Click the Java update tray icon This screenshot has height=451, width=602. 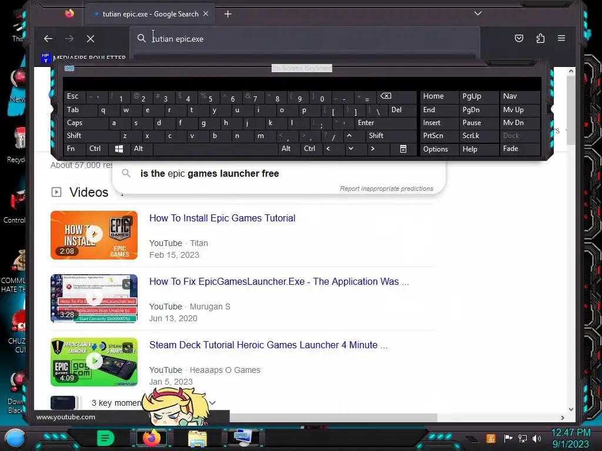(x=491, y=438)
